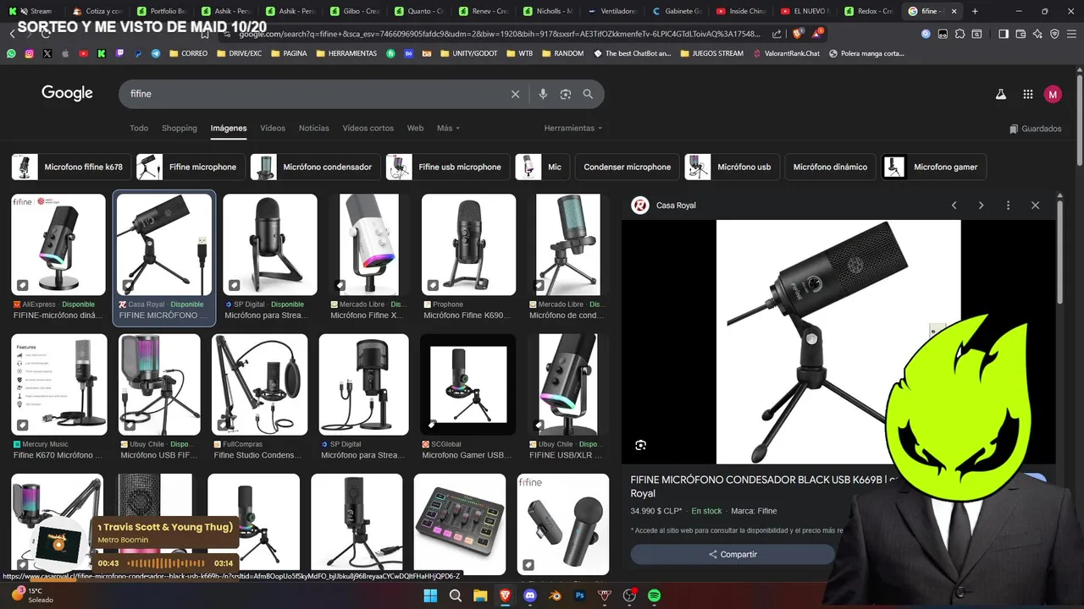Clear the search box with the X icon
The height and width of the screenshot is (609, 1084).
(x=515, y=94)
